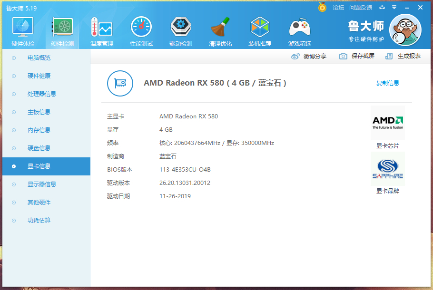The width and height of the screenshot is (433, 290).
Task: Click the BIOS版本 field label
Action: point(119,170)
